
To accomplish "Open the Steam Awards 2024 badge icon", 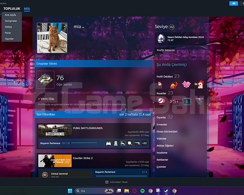I will (161, 39).
